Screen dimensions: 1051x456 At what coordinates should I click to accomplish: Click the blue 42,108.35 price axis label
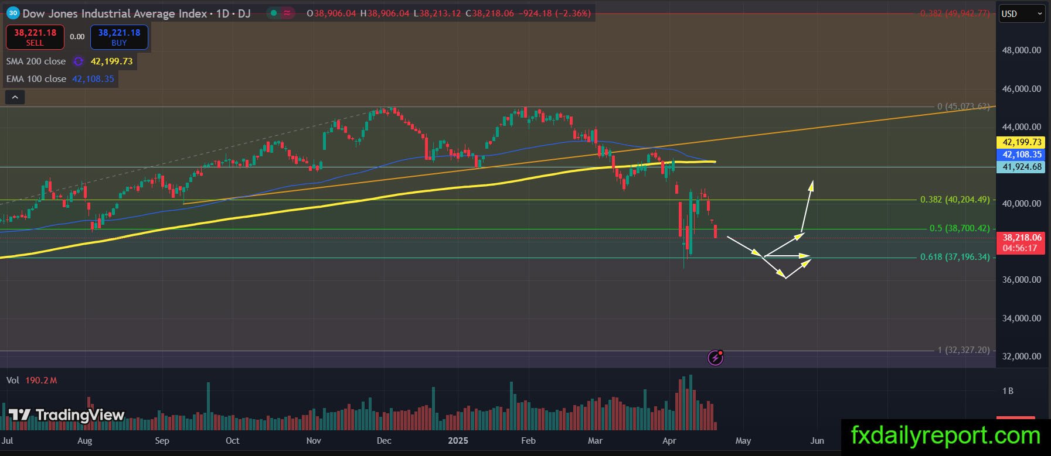[1022, 155]
